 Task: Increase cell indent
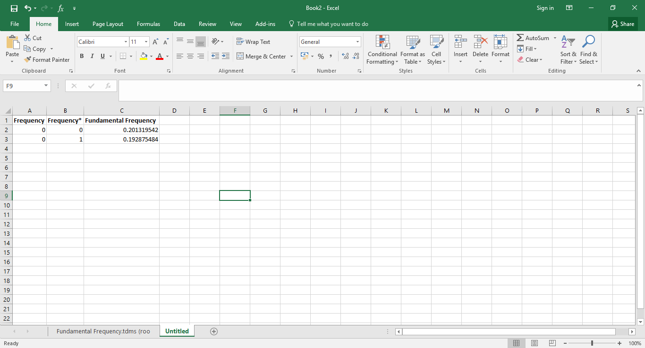(226, 56)
